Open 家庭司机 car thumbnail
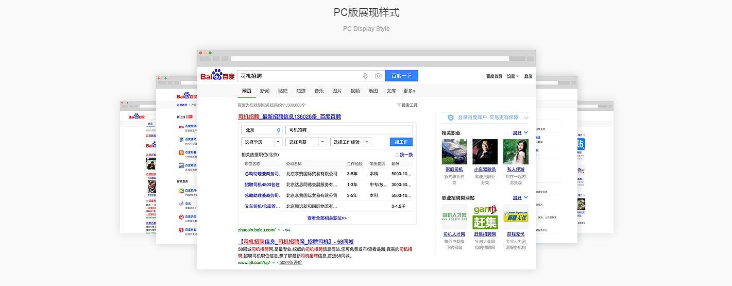Screen dimensions: 732x286 [x=454, y=152]
